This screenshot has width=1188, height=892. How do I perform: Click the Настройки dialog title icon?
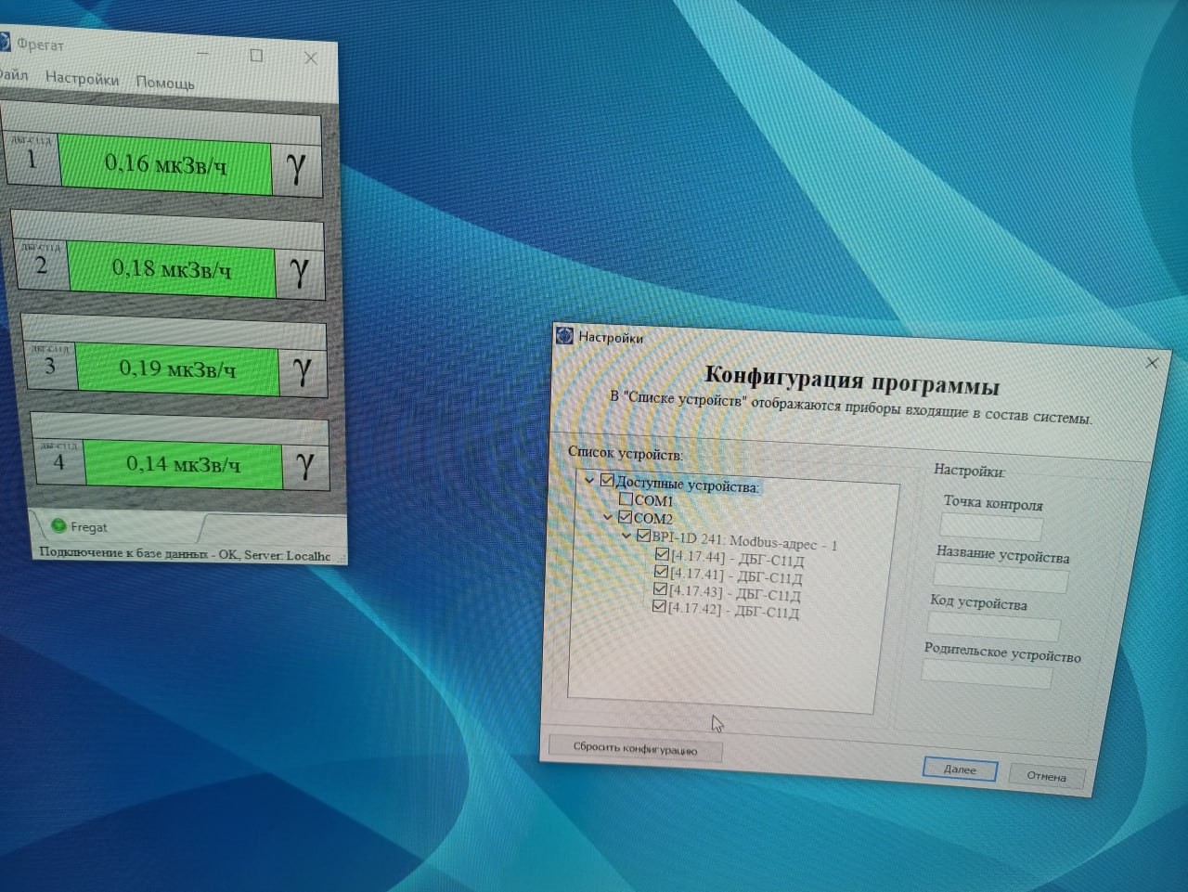click(x=563, y=335)
